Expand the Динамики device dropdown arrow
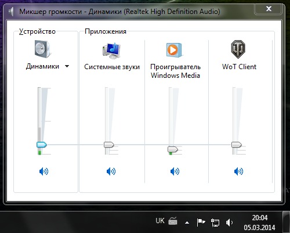 click(67, 66)
